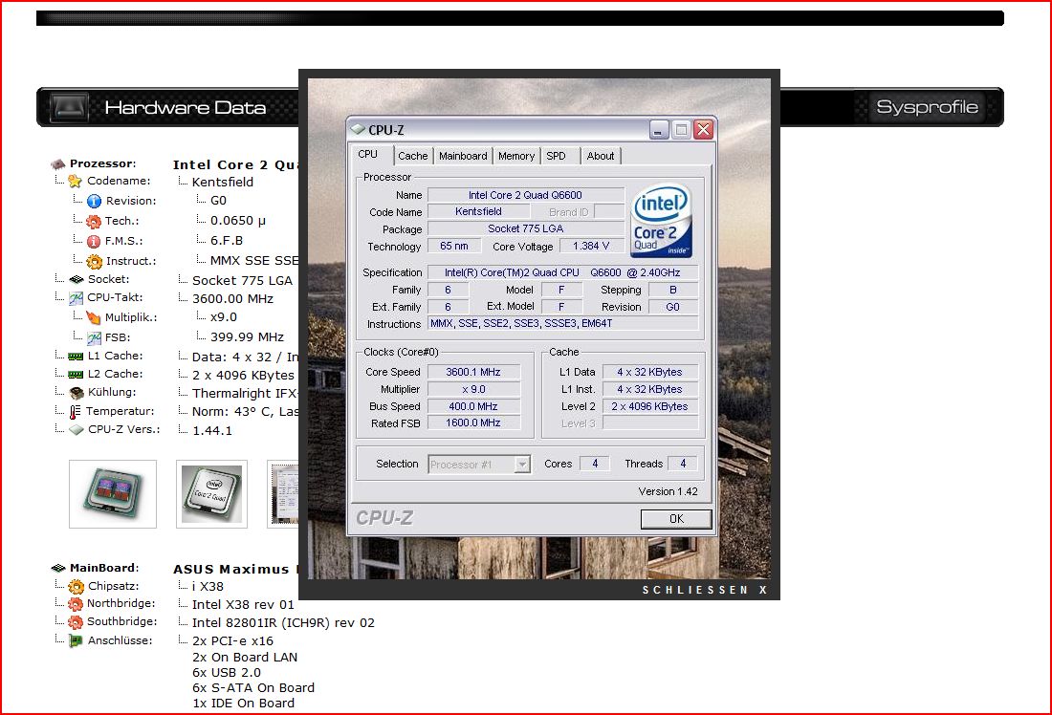Click the L1 Cache memory icon
1052x715 pixels.
(x=76, y=357)
